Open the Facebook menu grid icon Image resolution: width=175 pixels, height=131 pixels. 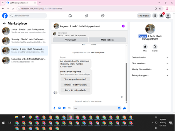(x=155, y=16)
